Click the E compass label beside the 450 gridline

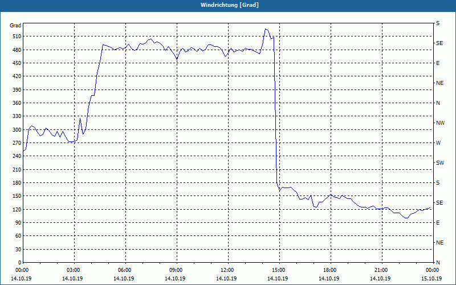438,63
